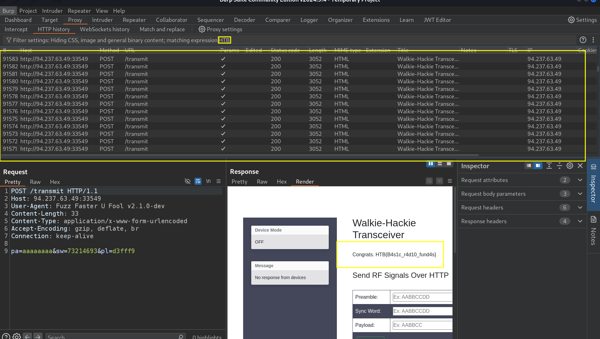Switch Response view to Hex

282,182
